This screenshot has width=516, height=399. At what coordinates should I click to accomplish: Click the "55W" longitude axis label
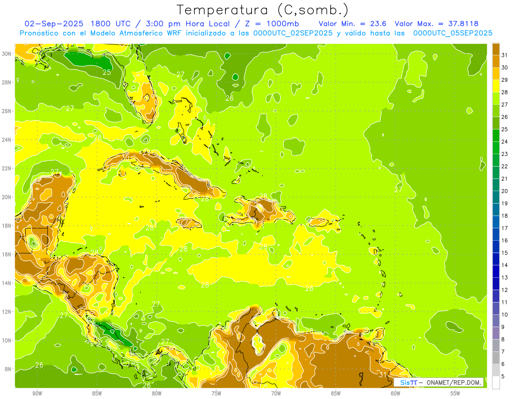pyautogui.click(x=455, y=393)
